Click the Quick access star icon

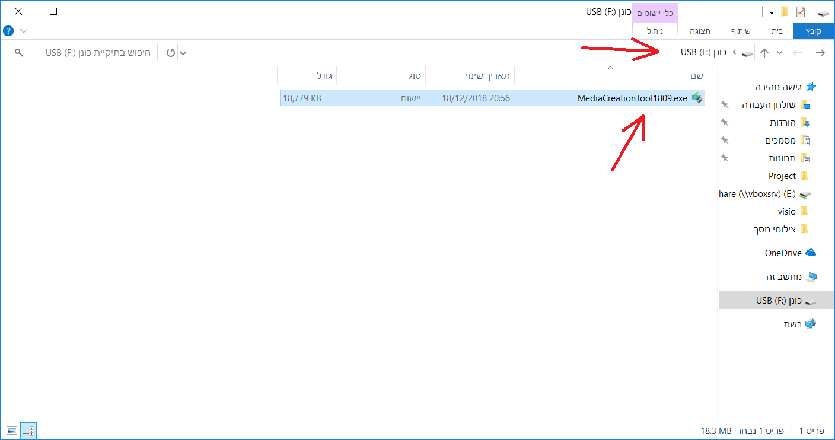811,87
